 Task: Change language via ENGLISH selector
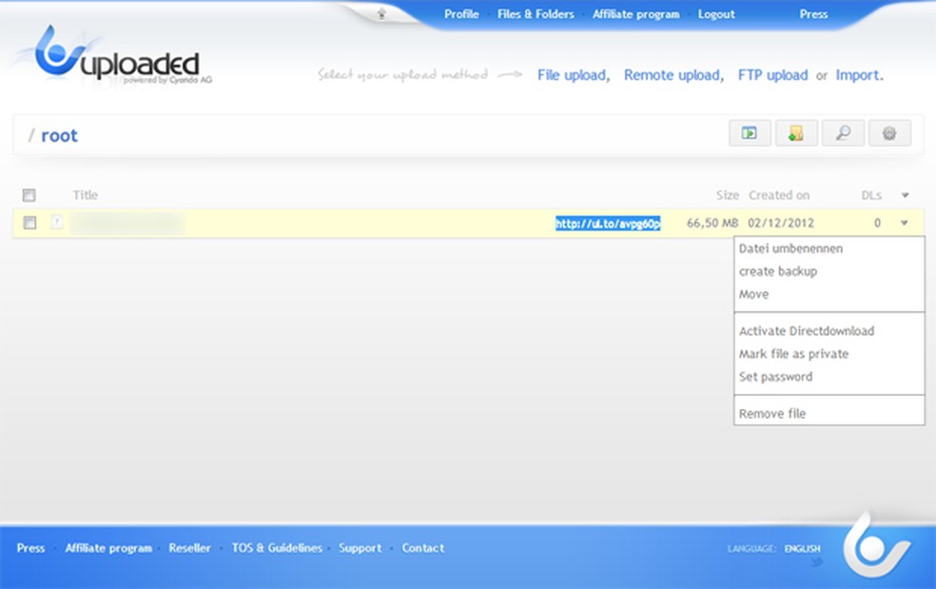pos(802,548)
